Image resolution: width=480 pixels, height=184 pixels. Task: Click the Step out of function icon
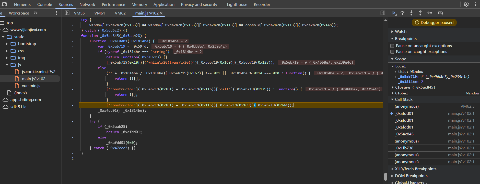click(x=420, y=13)
